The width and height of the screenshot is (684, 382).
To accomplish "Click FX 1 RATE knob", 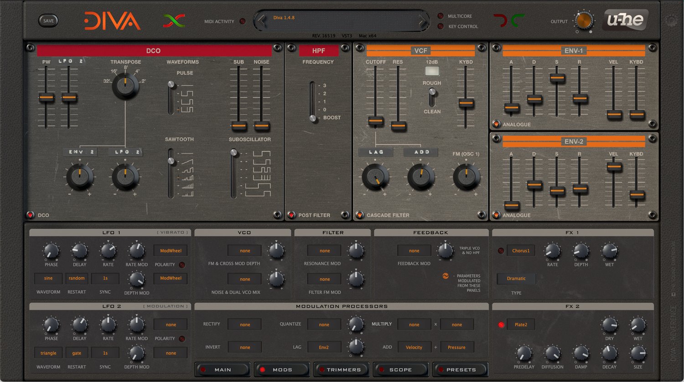I will click(x=552, y=251).
